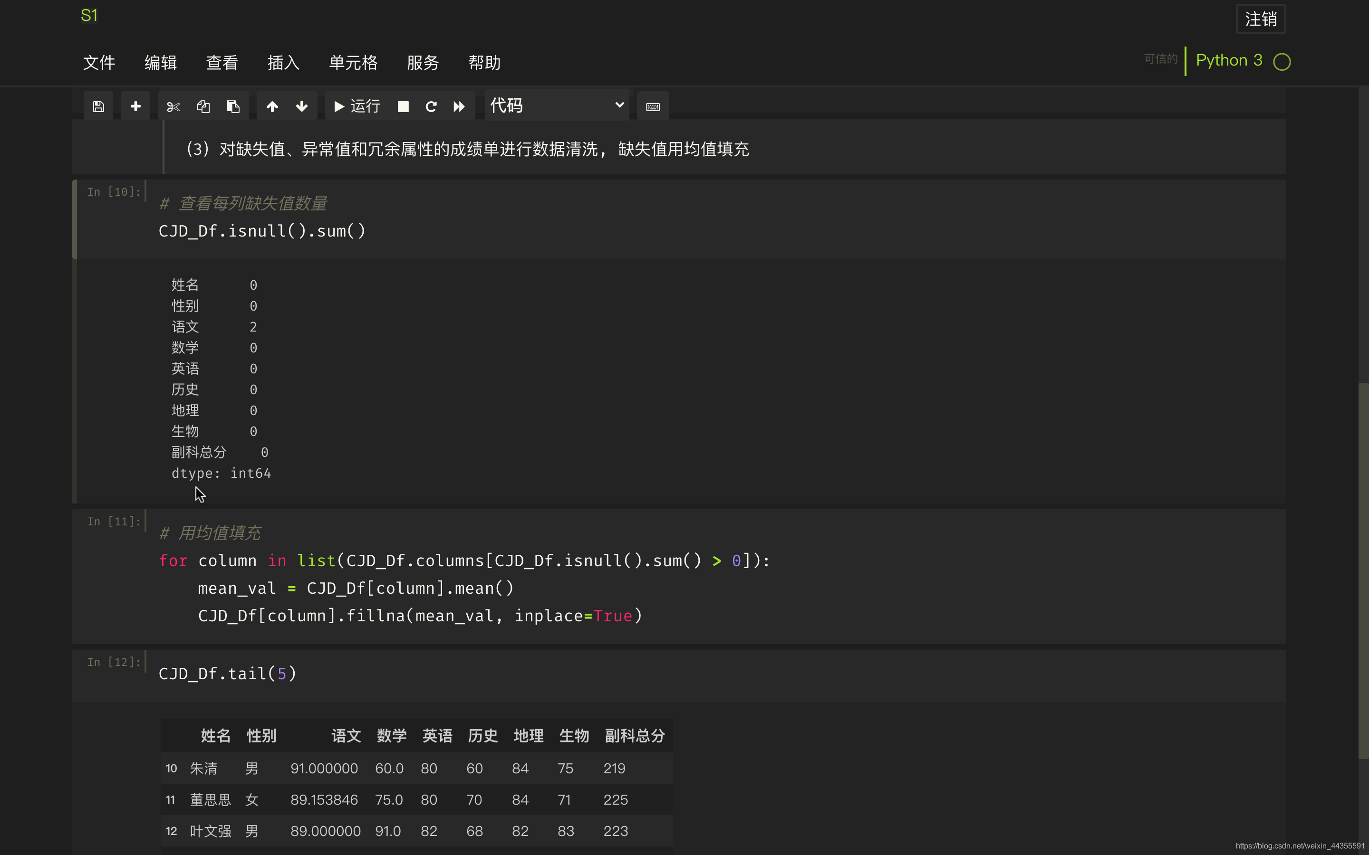Click the total 225 in row 11

pos(616,800)
